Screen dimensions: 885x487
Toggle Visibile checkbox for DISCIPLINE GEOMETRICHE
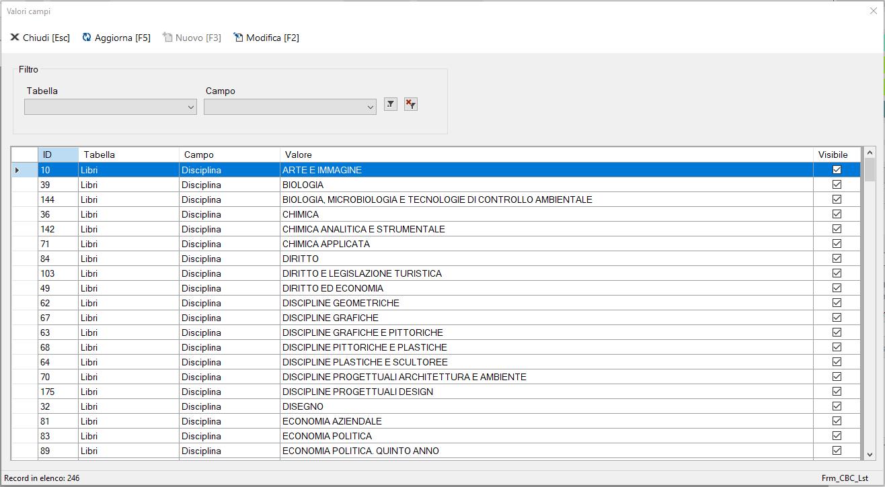[x=837, y=303]
